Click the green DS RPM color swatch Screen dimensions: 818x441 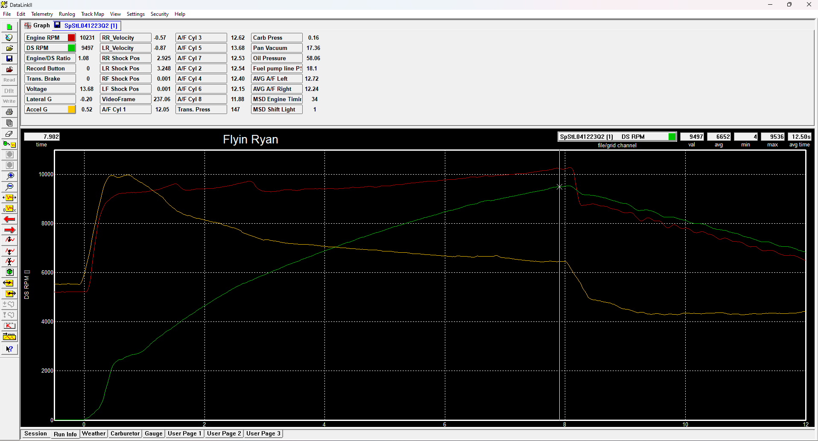pyautogui.click(x=71, y=48)
